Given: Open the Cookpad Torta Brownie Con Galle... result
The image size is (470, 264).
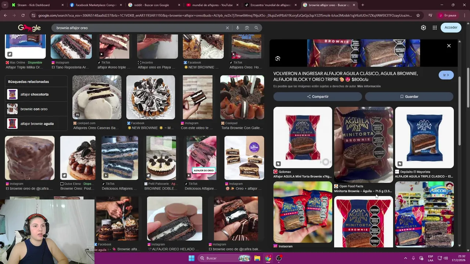Looking at the screenshot, I should 242,98.
